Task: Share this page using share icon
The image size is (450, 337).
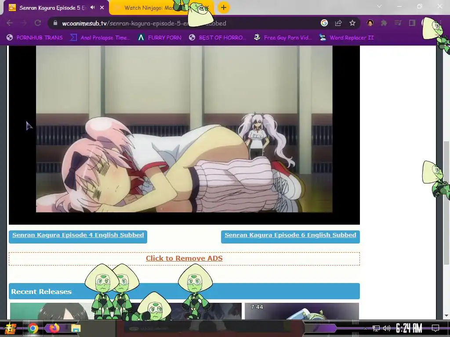Action: pos(338,23)
